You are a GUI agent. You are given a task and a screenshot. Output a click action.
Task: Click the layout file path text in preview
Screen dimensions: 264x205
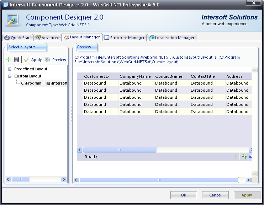[157, 60]
